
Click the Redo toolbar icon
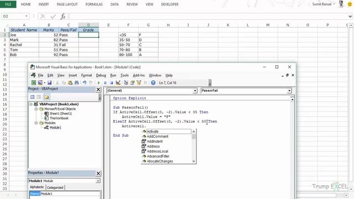[x=91, y=83]
